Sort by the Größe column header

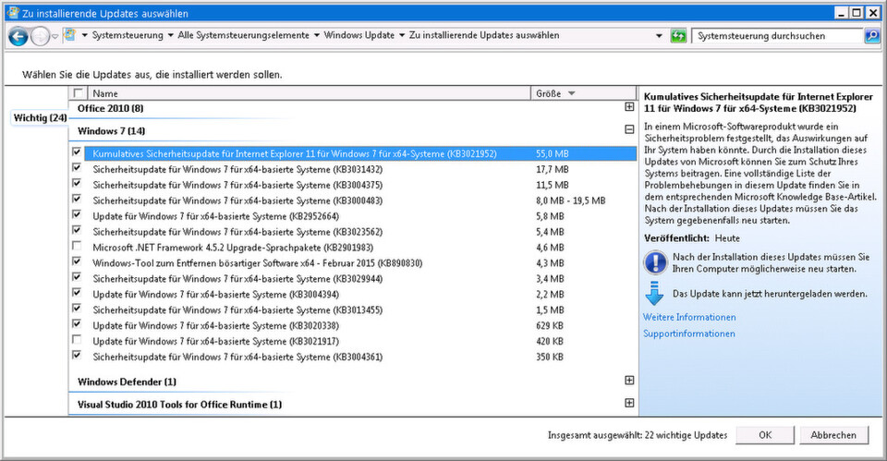click(583, 93)
